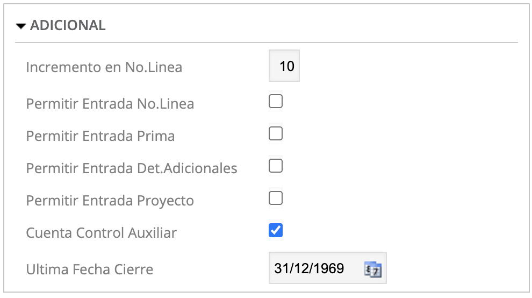The width and height of the screenshot is (532, 298).
Task: Click the value 10 in increment box
Action: pyautogui.click(x=287, y=66)
